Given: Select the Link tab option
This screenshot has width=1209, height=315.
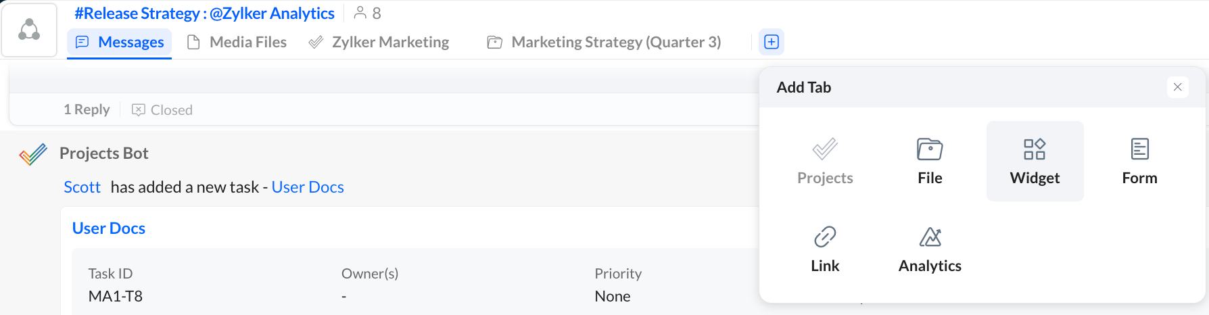Looking at the screenshot, I should coord(825,249).
